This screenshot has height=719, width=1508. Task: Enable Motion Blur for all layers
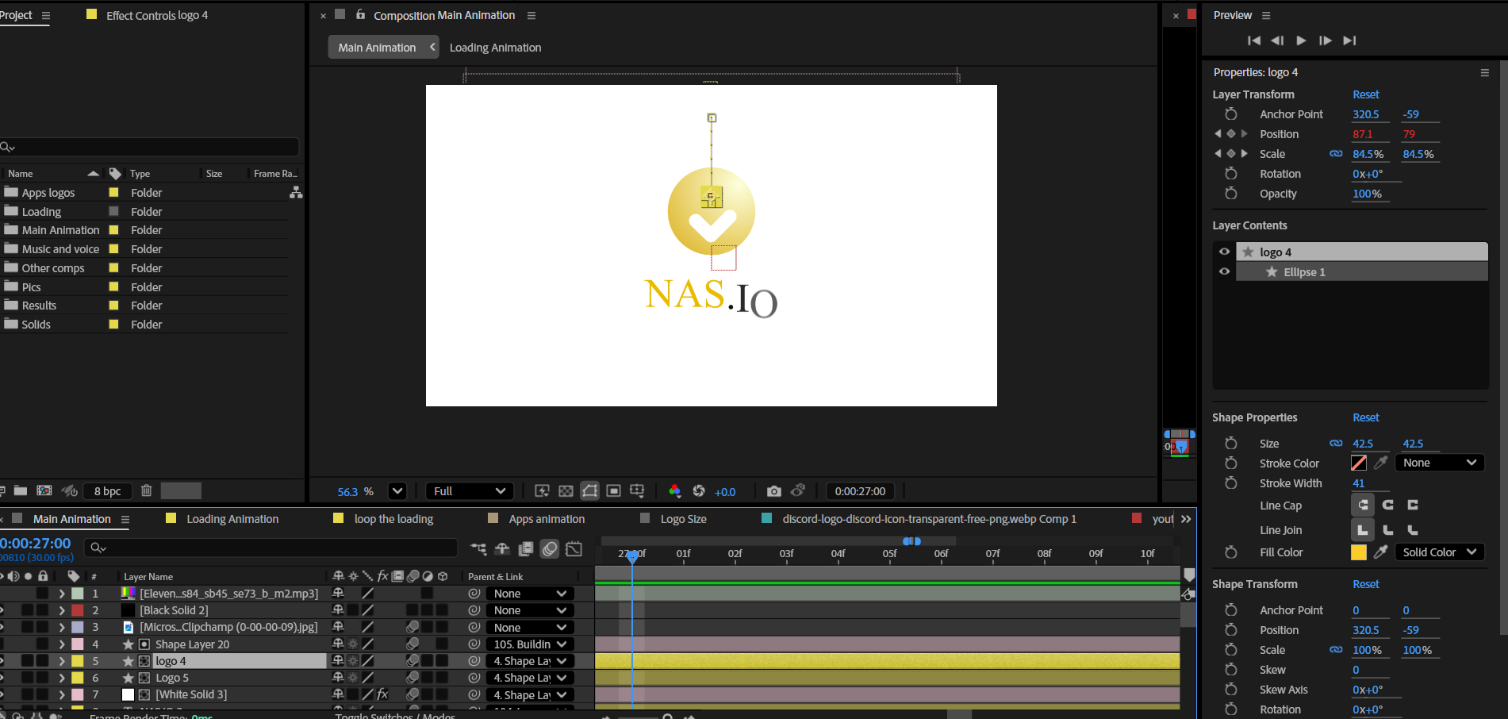[550, 548]
